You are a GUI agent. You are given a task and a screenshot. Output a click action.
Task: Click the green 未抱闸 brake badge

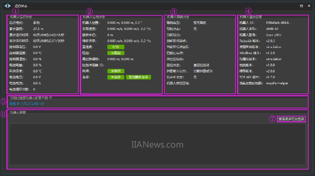pyautogui.click(x=115, y=71)
